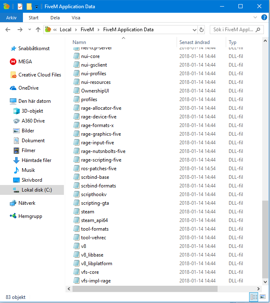Select the tool-vehrec file name
Viewport: 270px width, 303px height.
[x=93, y=238]
